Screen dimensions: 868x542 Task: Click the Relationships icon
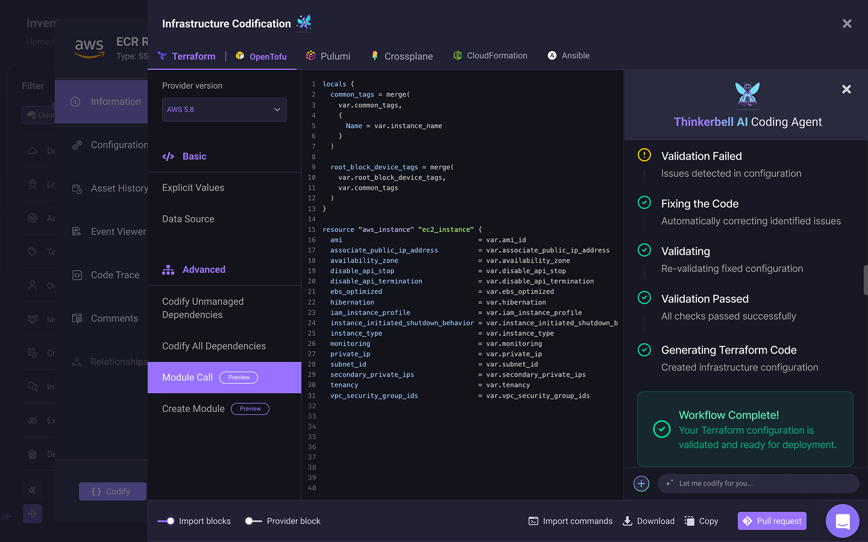[77, 362]
